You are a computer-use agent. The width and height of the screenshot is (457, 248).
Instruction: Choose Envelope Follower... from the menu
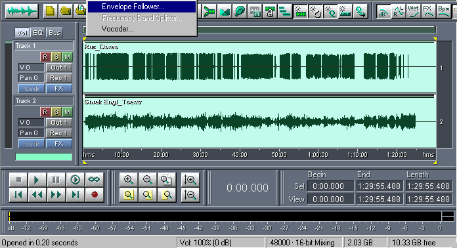point(142,7)
